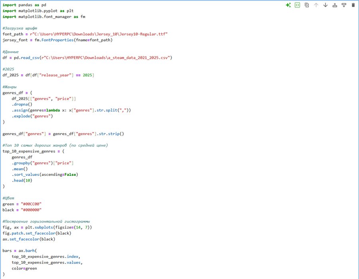Image resolution: width=359 pixels, height=279 pixels.
Task: Move the cell up
Action: point(316,5)
